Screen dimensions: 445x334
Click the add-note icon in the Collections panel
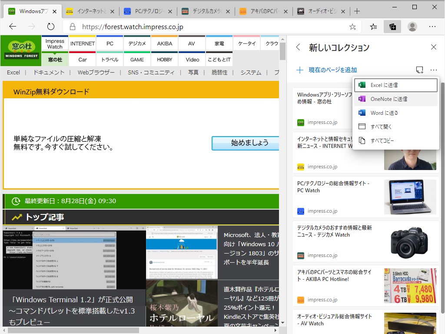point(419,70)
